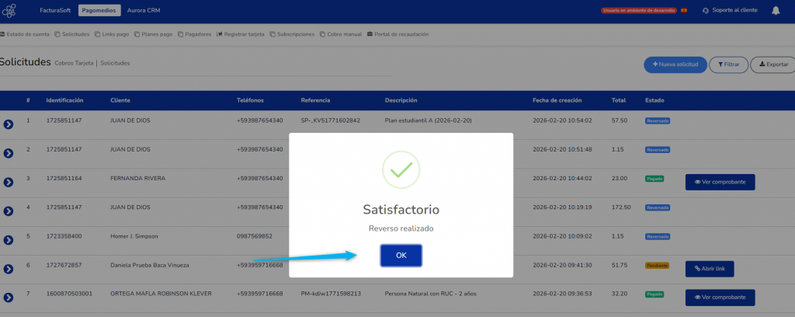795x317 pixels.
Task: Open Registrar tarjeta menu item
Action: [241, 34]
